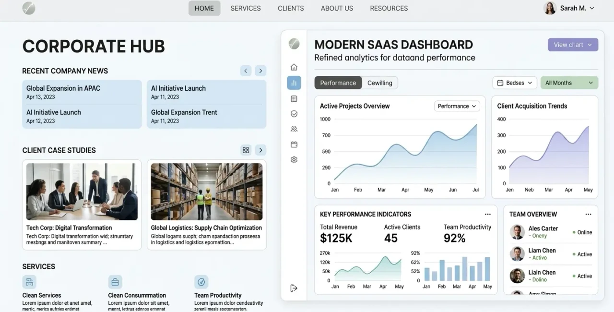Click the RECENT COMPANY NEWS heading
The height and width of the screenshot is (312, 614).
pos(65,71)
